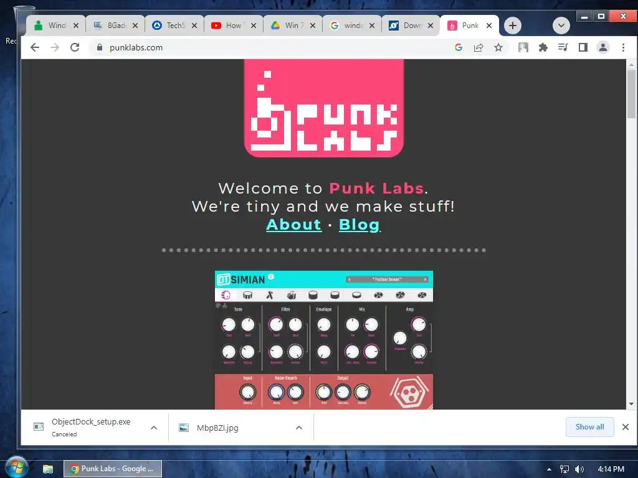This screenshot has height=478, width=638.
Task: Open the About link
Action: point(294,224)
